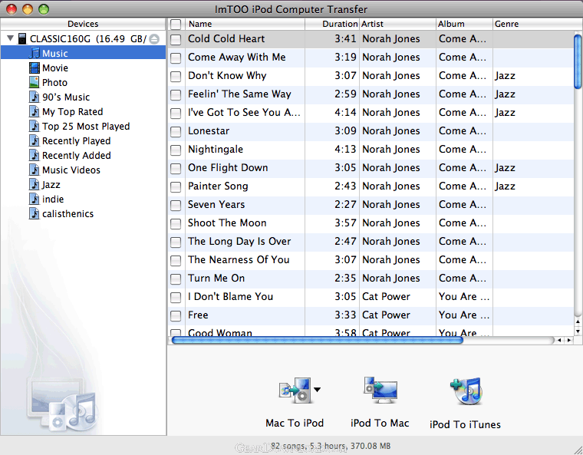Screen dimensions: 583x455
Task: Open the 90's Music playlist
Action: click(x=65, y=97)
